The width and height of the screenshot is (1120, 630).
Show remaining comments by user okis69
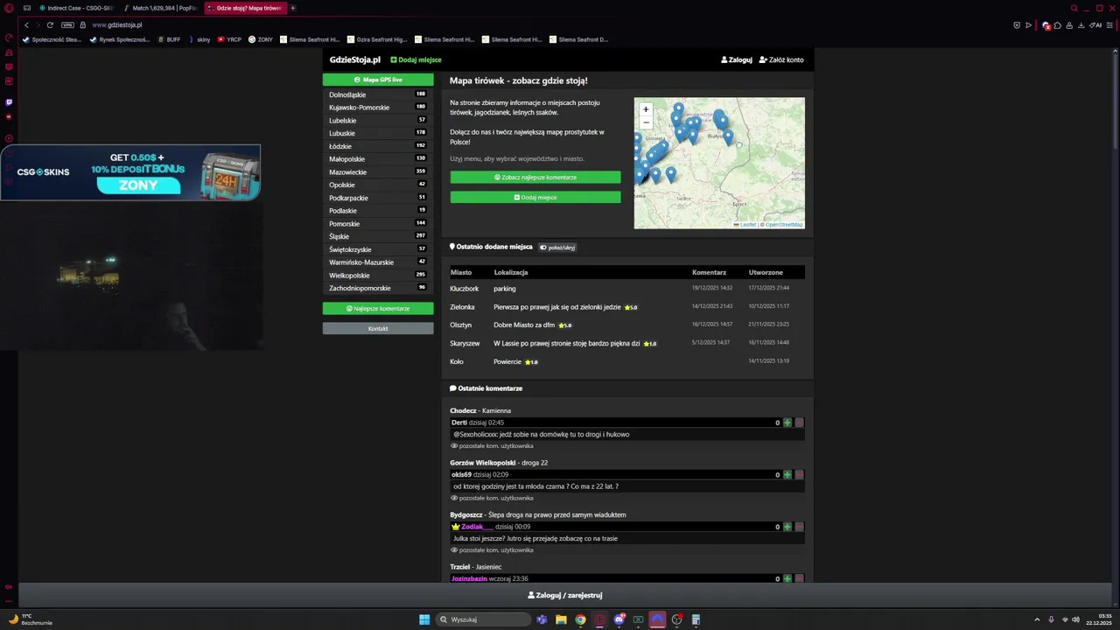492,498
